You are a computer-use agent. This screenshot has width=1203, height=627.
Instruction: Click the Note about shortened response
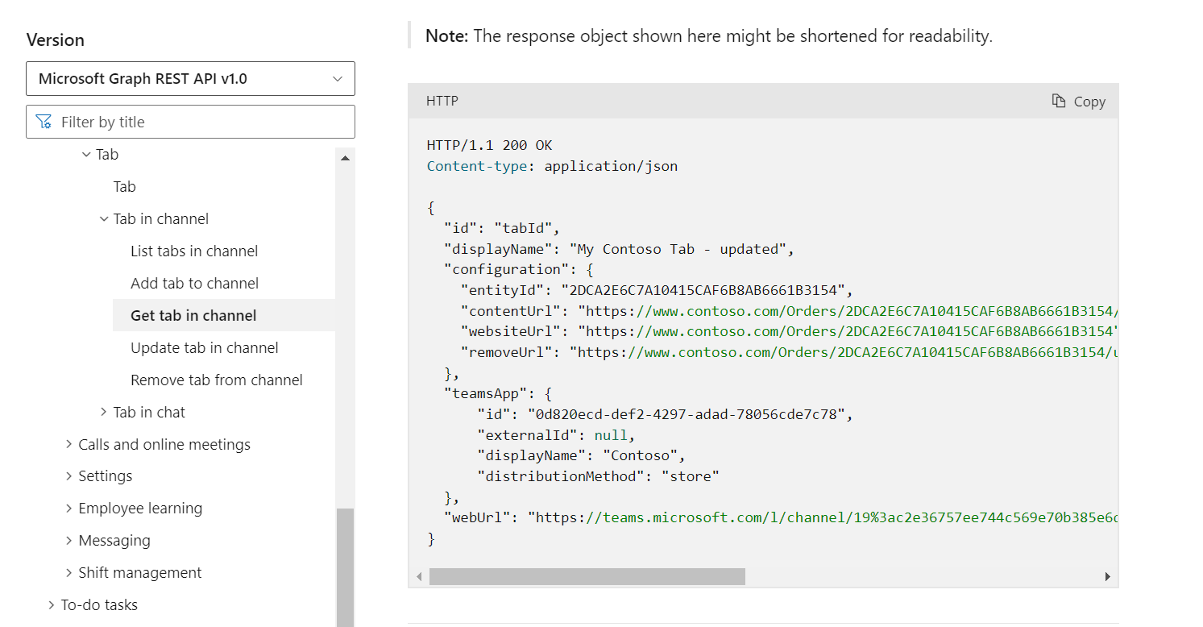(709, 35)
